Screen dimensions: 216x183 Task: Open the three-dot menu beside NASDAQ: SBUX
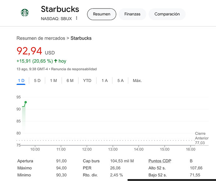click(76, 18)
